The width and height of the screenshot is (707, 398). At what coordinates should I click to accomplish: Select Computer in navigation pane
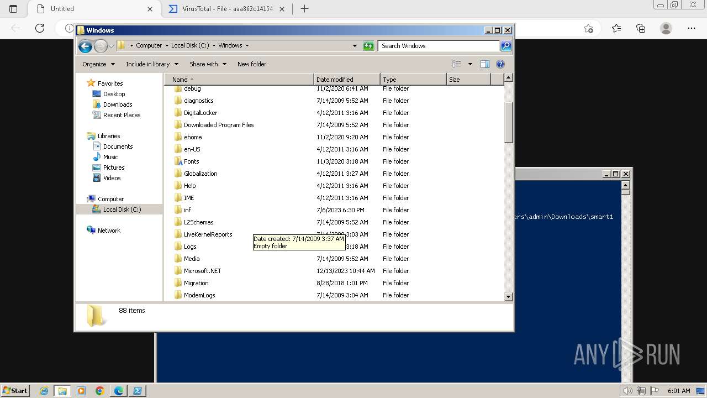(x=110, y=199)
